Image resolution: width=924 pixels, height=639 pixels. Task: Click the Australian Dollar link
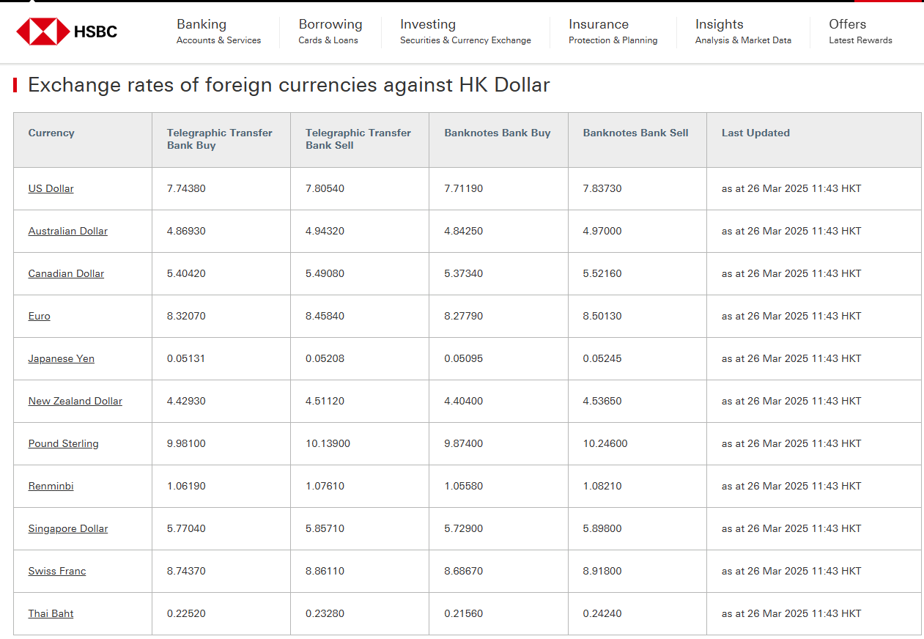[x=67, y=231]
